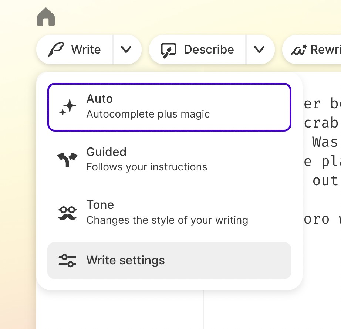Screen dimensions: 341x329
Task: Click "Follows your instructions" description text
Action: [146, 167]
